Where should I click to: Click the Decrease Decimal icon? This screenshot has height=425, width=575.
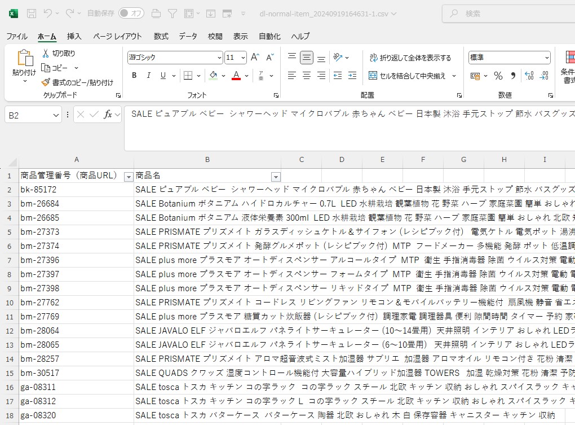[x=544, y=76]
